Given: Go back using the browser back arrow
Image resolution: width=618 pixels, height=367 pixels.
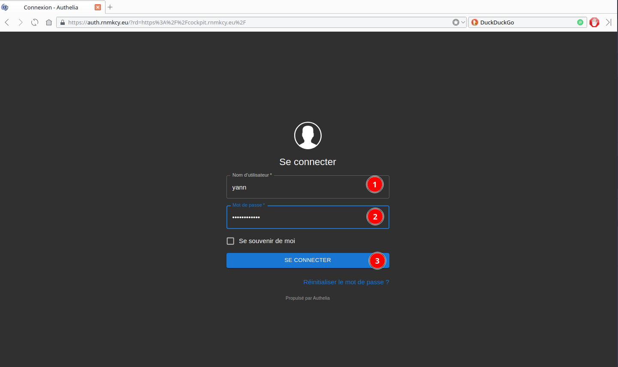Looking at the screenshot, I should pos(7,22).
